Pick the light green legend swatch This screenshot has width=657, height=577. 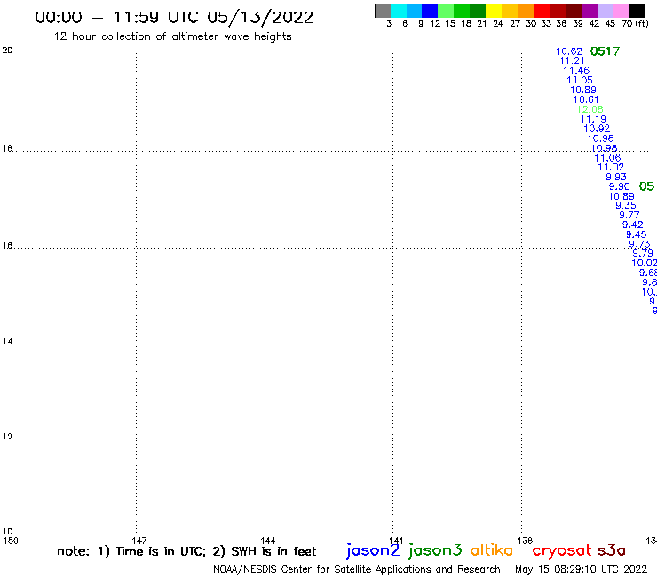click(x=447, y=11)
